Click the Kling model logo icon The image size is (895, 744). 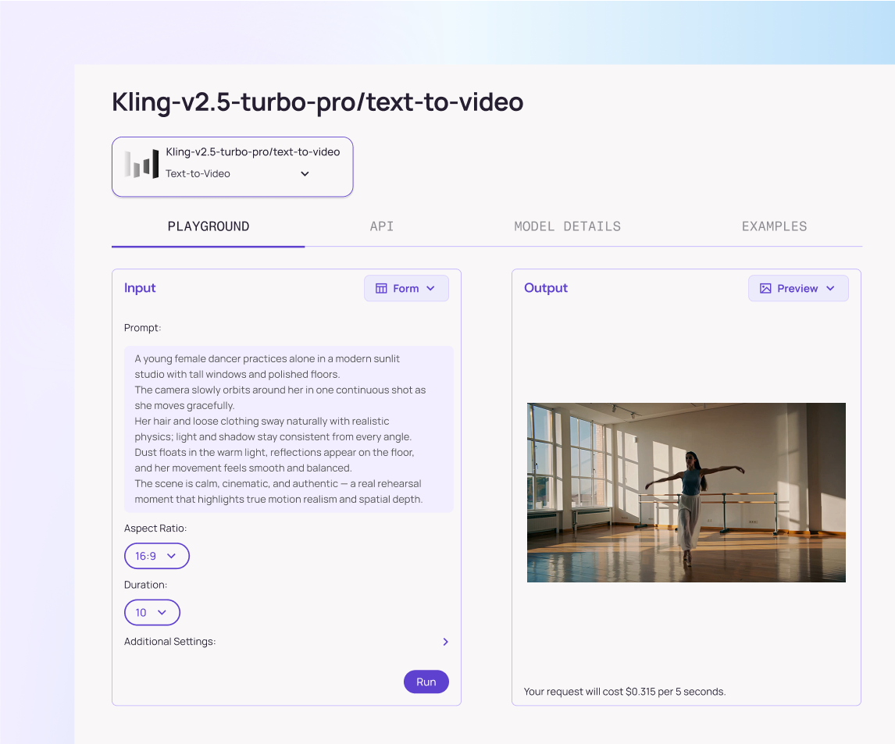point(141,165)
